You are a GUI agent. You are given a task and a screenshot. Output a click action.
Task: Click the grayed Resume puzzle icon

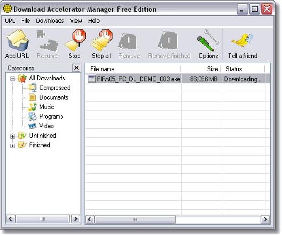pyautogui.click(x=47, y=41)
